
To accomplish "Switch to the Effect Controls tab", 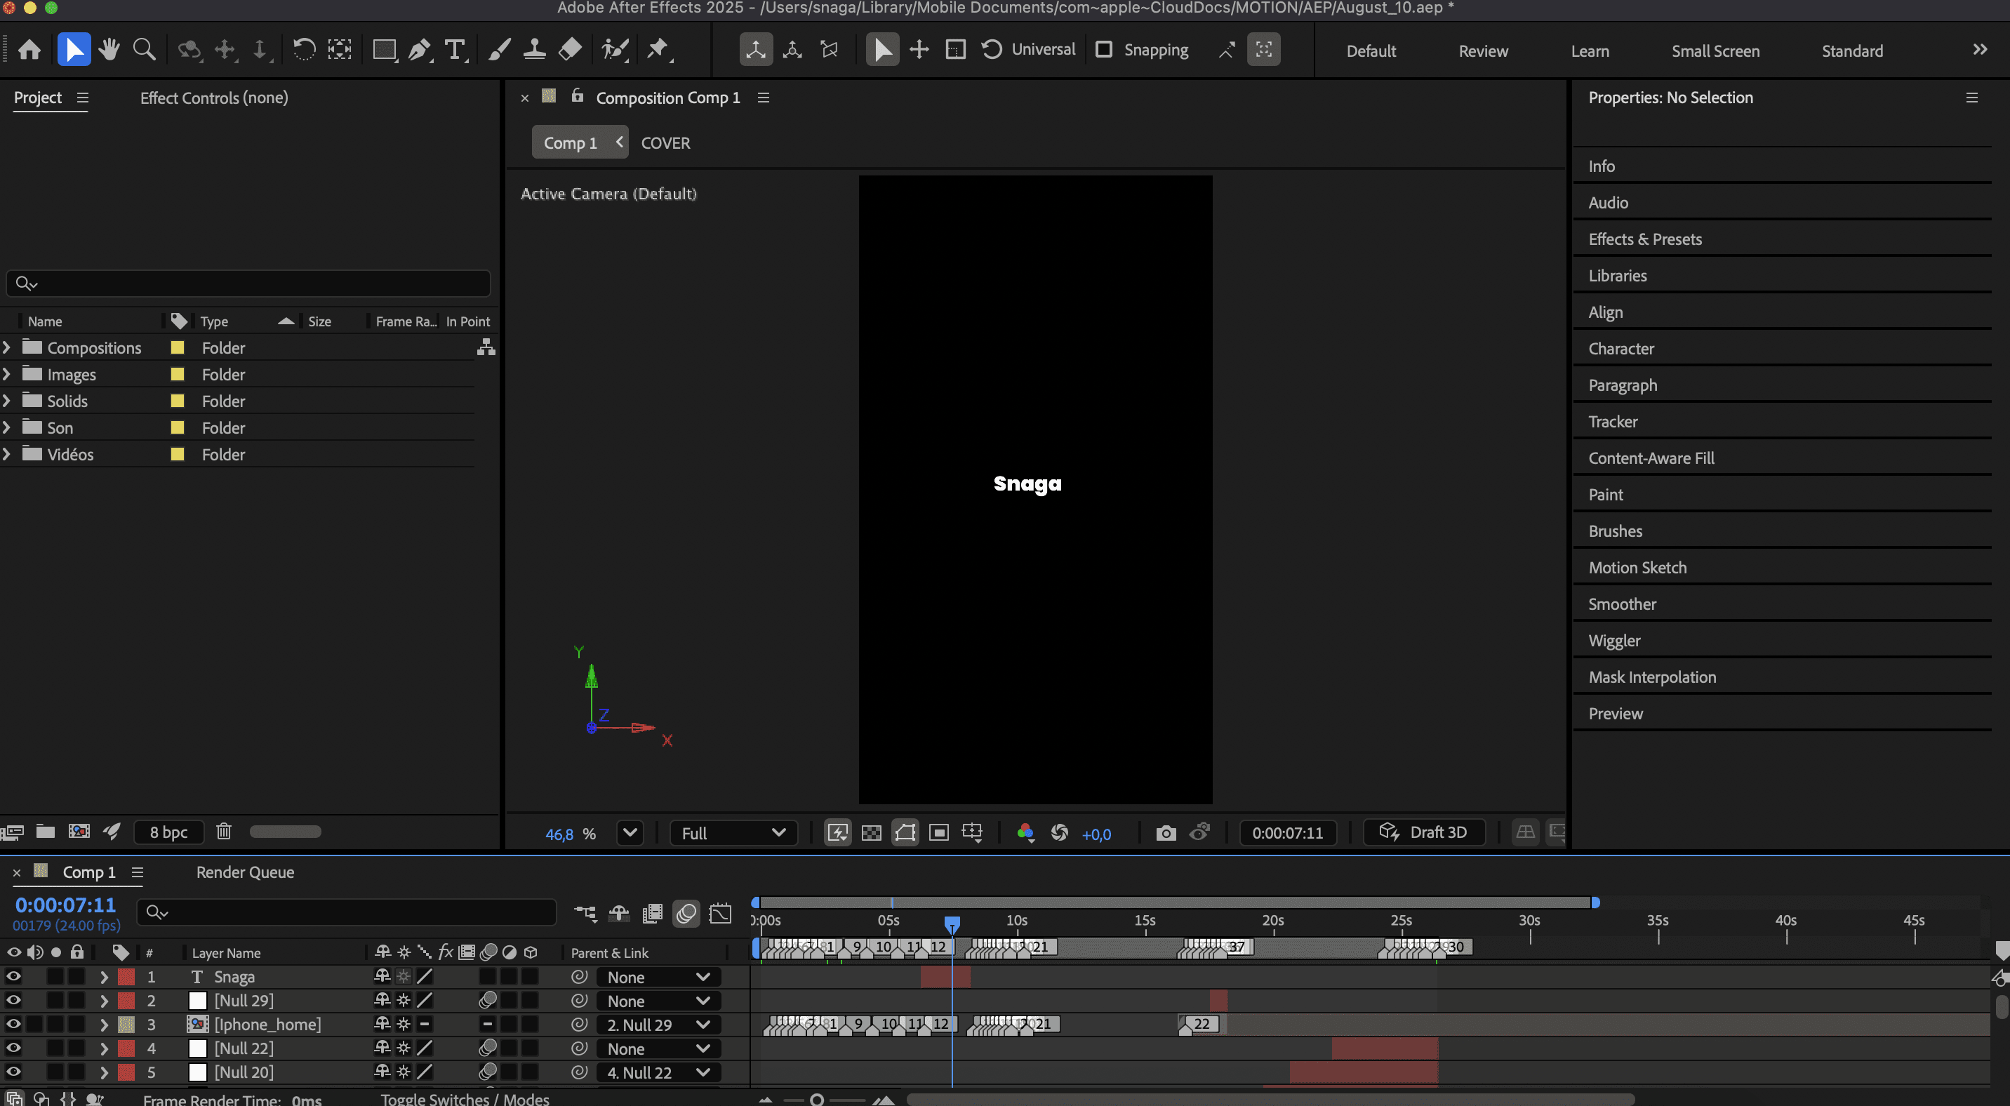I will [x=214, y=98].
